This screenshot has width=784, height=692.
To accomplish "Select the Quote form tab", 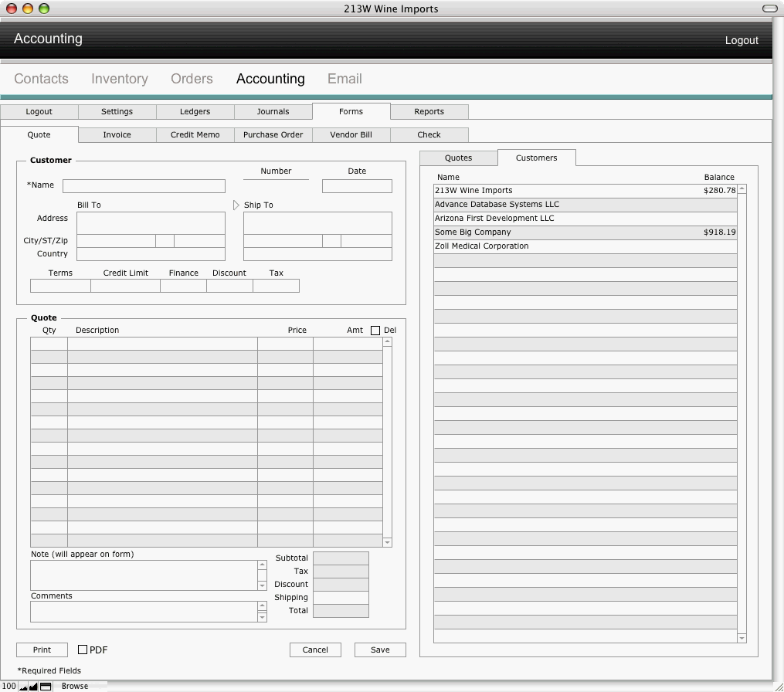I will click(39, 134).
